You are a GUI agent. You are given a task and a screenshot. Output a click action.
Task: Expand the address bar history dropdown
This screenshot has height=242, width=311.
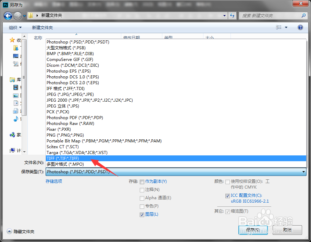click(224, 16)
